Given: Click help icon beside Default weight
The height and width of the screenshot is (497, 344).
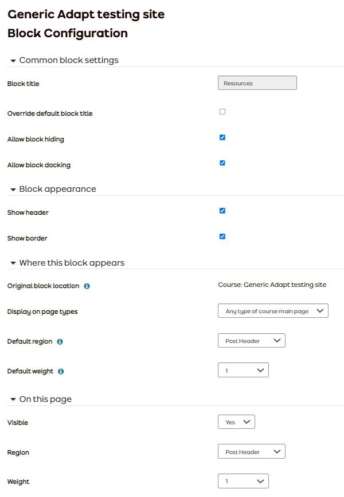Looking at the screenshot, I should tap(61, 371).
